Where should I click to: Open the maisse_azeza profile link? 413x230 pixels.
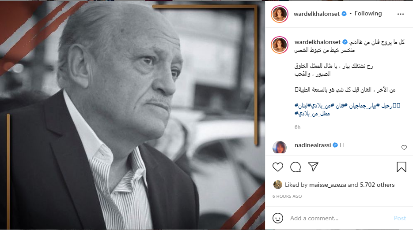(328, 185)
